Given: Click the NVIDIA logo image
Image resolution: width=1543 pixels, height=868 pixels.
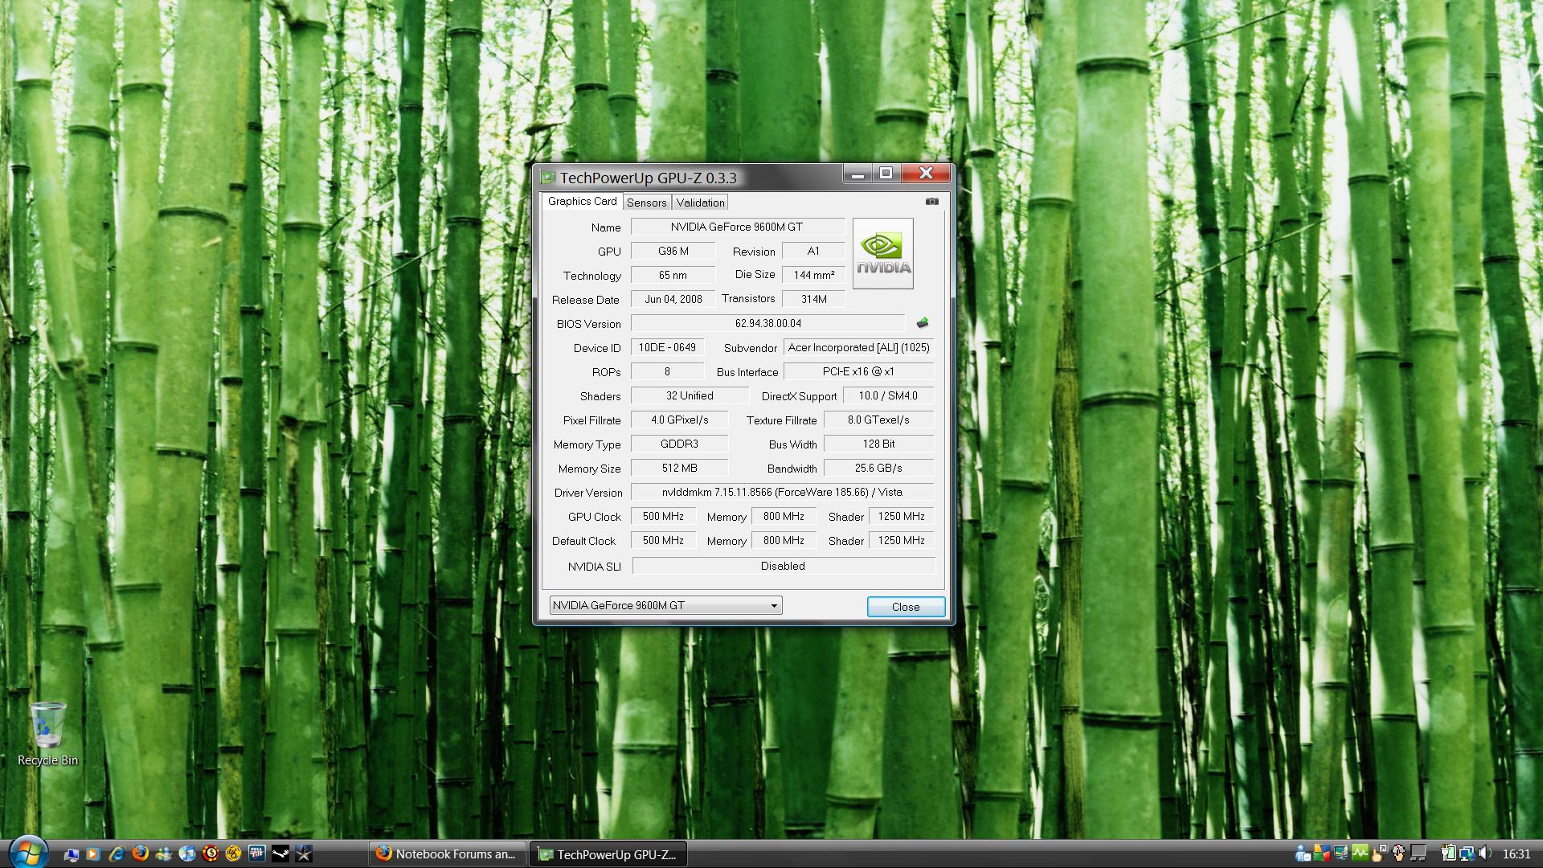Looking at the screenshot, I should [882, 253].
